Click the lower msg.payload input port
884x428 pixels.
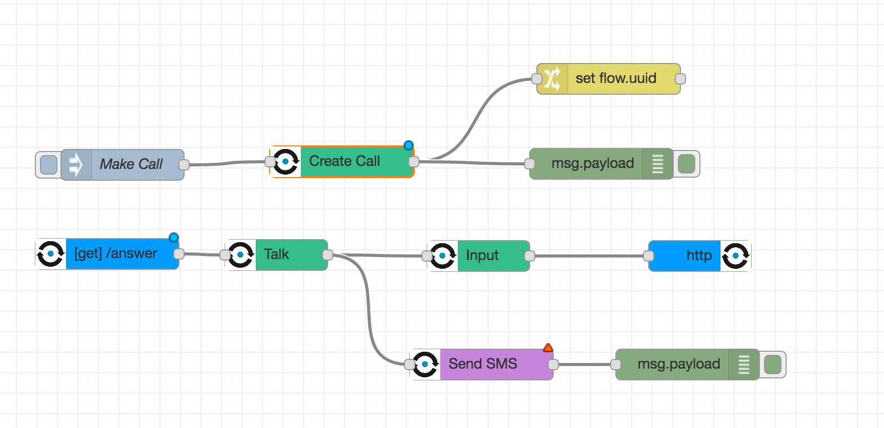click(616, 365)
